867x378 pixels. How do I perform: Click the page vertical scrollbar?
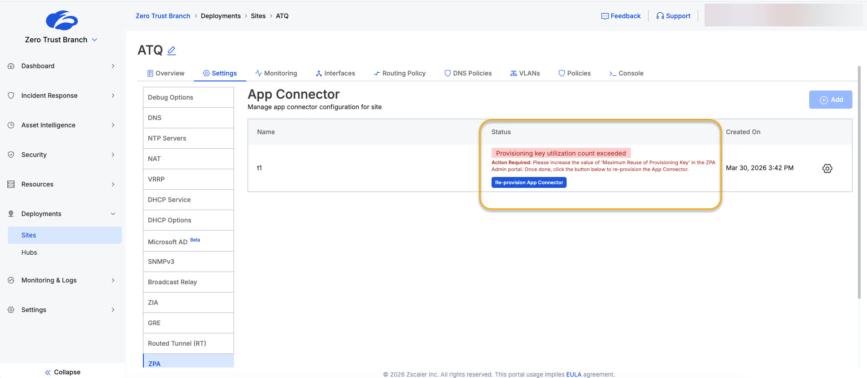(859, 182)
